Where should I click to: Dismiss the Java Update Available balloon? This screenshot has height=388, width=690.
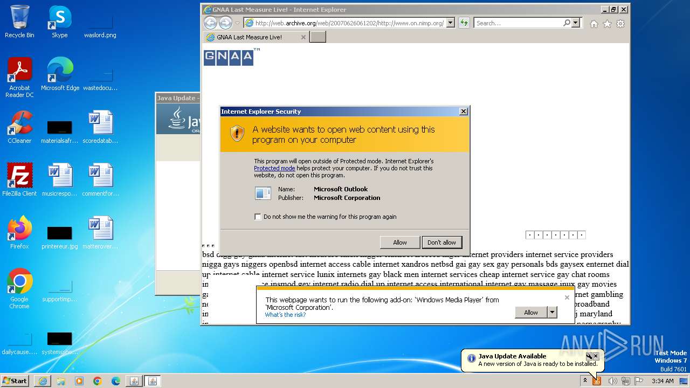tap(596, 356)
